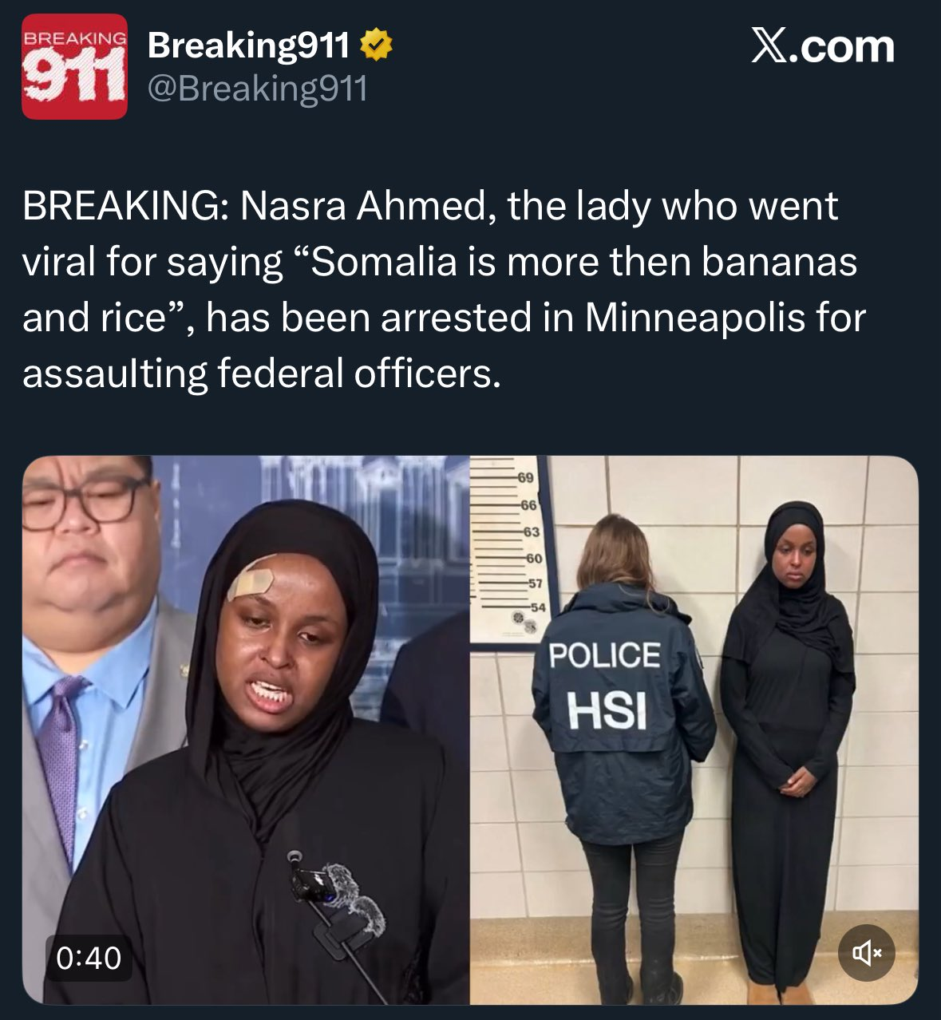Click the gold verified badge

tap(376, 45)
